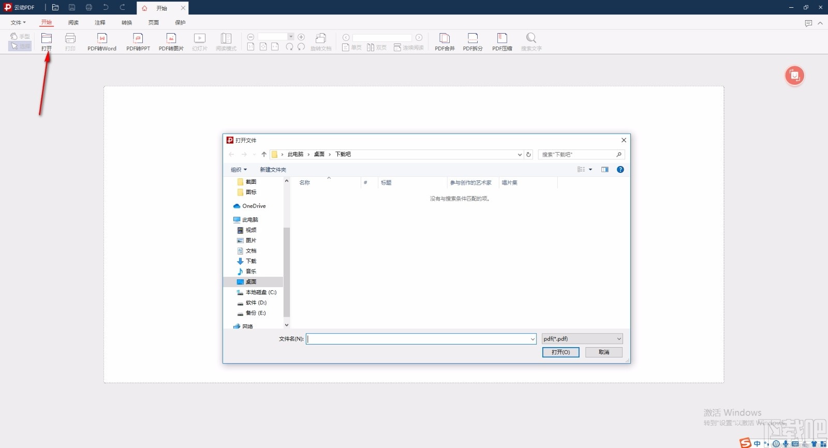Click the undo arrow in title bar

point(106,8)
